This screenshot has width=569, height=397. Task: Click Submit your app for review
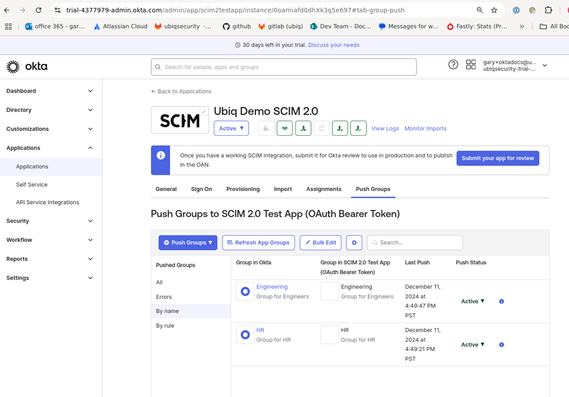coord(498,158)
